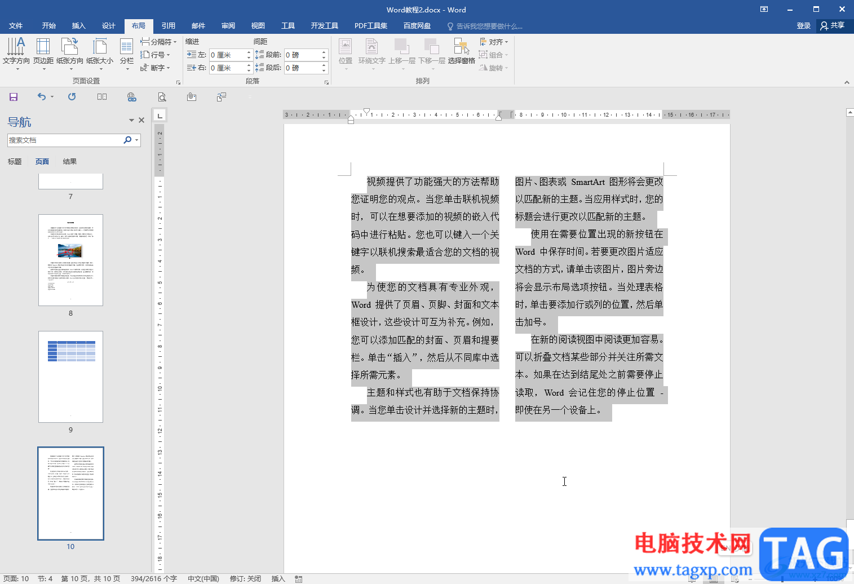Increase 段前 spacing with the up stepper
Image resolution: width=854 pixels, height=584 pixels.
[324, 52]
